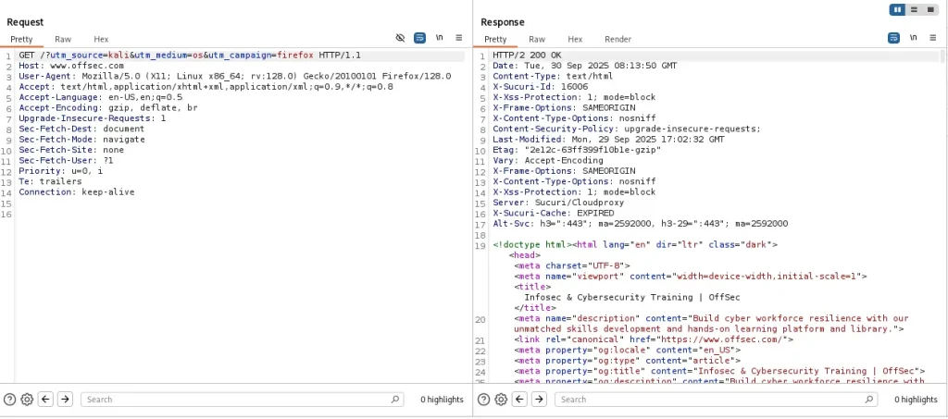Image resolution: width=948 pixels, height=419 pixels.
Task: Open Response search settings gear
Action: point(501,400)
